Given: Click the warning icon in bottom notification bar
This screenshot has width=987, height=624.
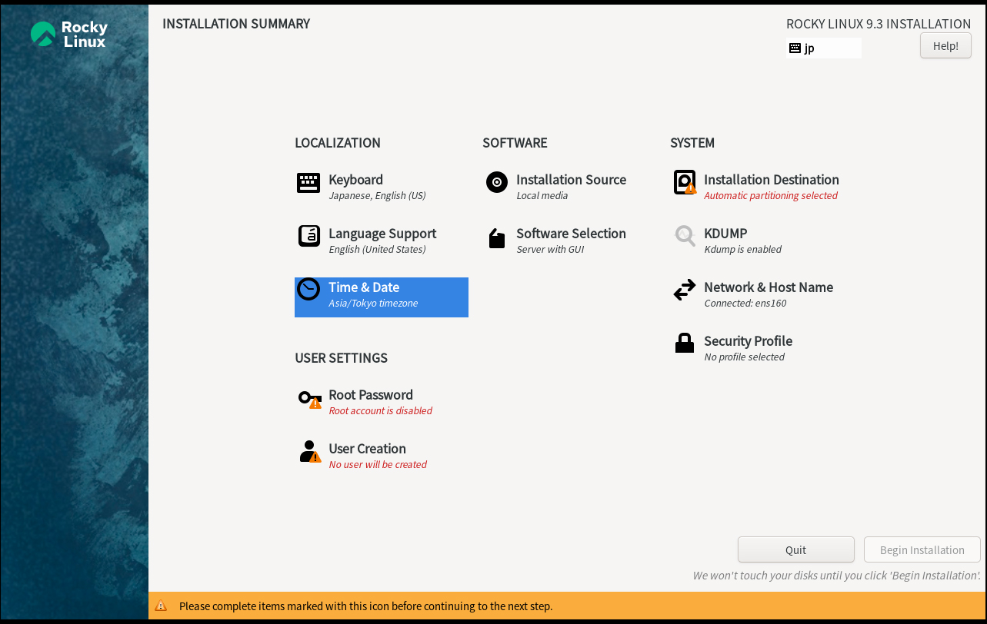Looking at the screenshot, I should (161, 606).
